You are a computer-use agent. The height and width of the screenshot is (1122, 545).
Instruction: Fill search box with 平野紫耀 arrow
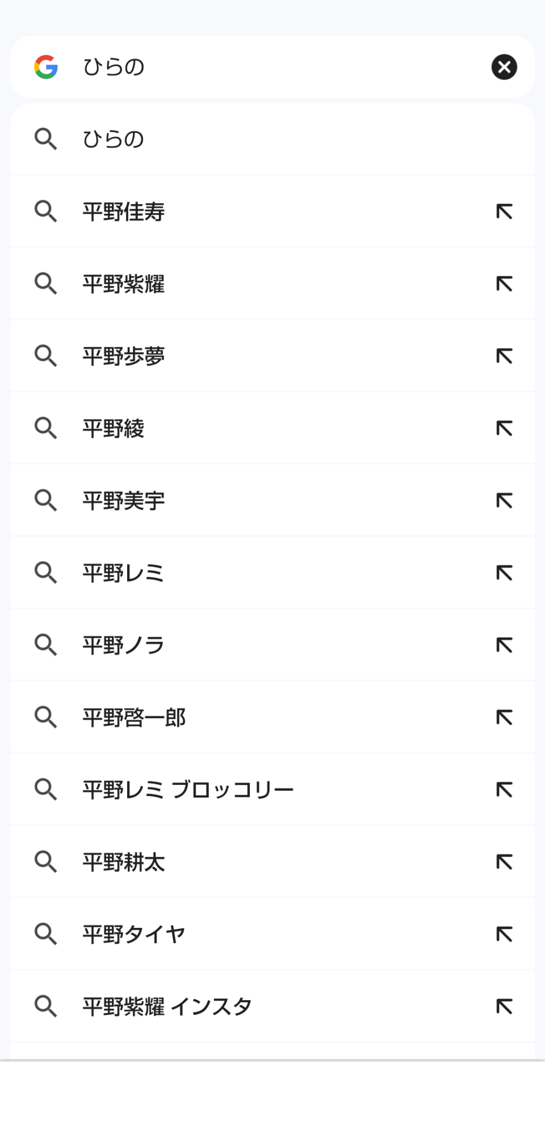pyautogui.click(x=504, y=284)
